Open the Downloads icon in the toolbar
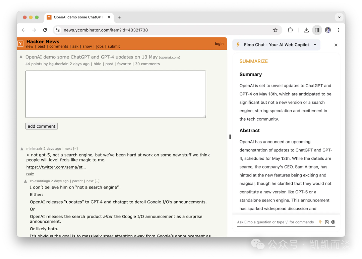 [x=306, y=30]
